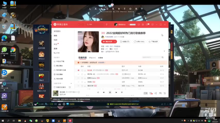Switch to the 收藏者 tab
Image resolution: width=220 pixels, height=123 pixels.
tap(100, 58)
